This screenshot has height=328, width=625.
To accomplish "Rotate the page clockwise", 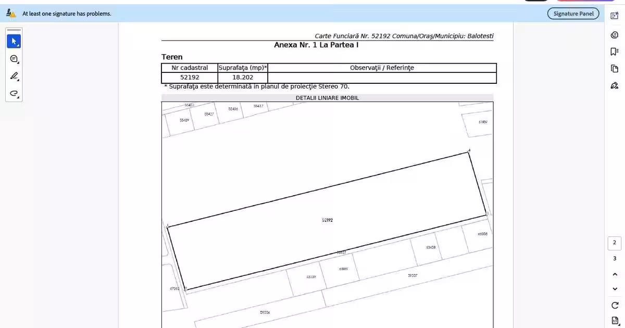I will coord(615,305).
